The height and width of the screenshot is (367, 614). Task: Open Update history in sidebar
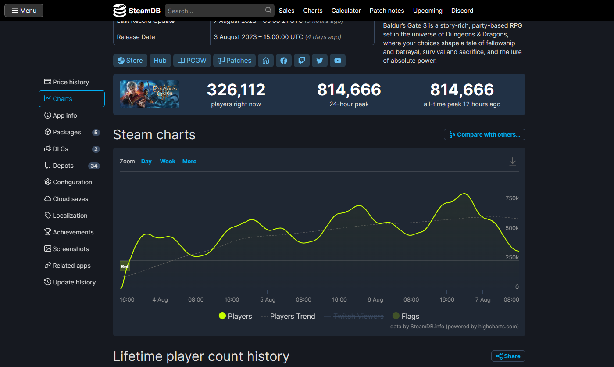[x=71, y=282]
